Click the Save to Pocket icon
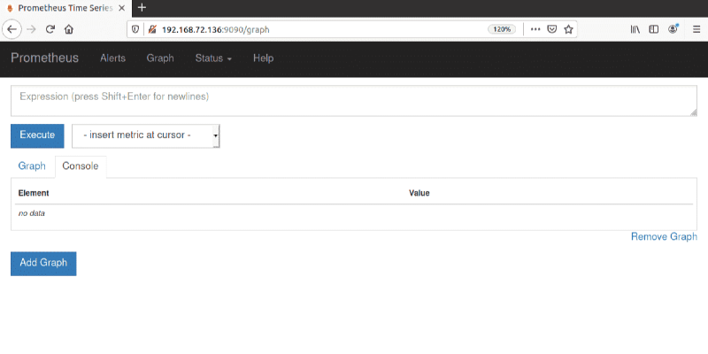Image resolution: width=708 pixels, height=354 pixels. (x=551, y=28)
